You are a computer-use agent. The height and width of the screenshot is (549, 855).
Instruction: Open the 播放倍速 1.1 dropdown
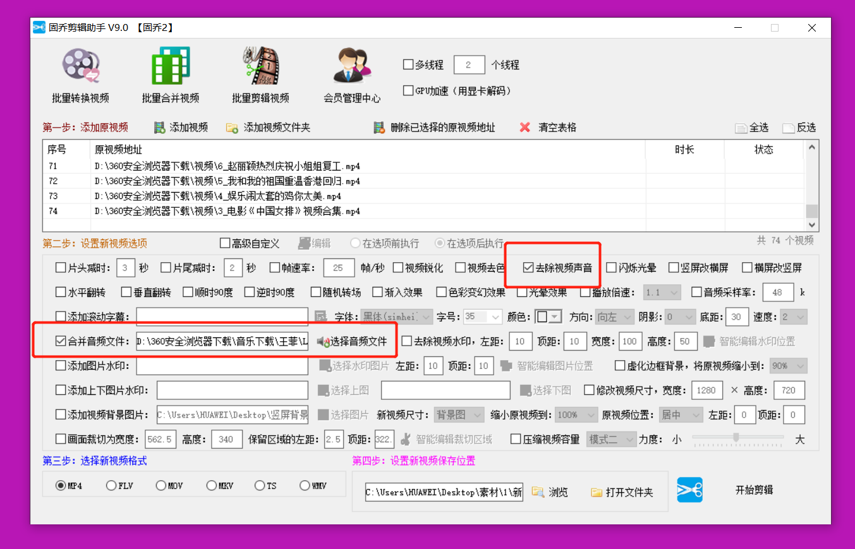coord(662,293)
